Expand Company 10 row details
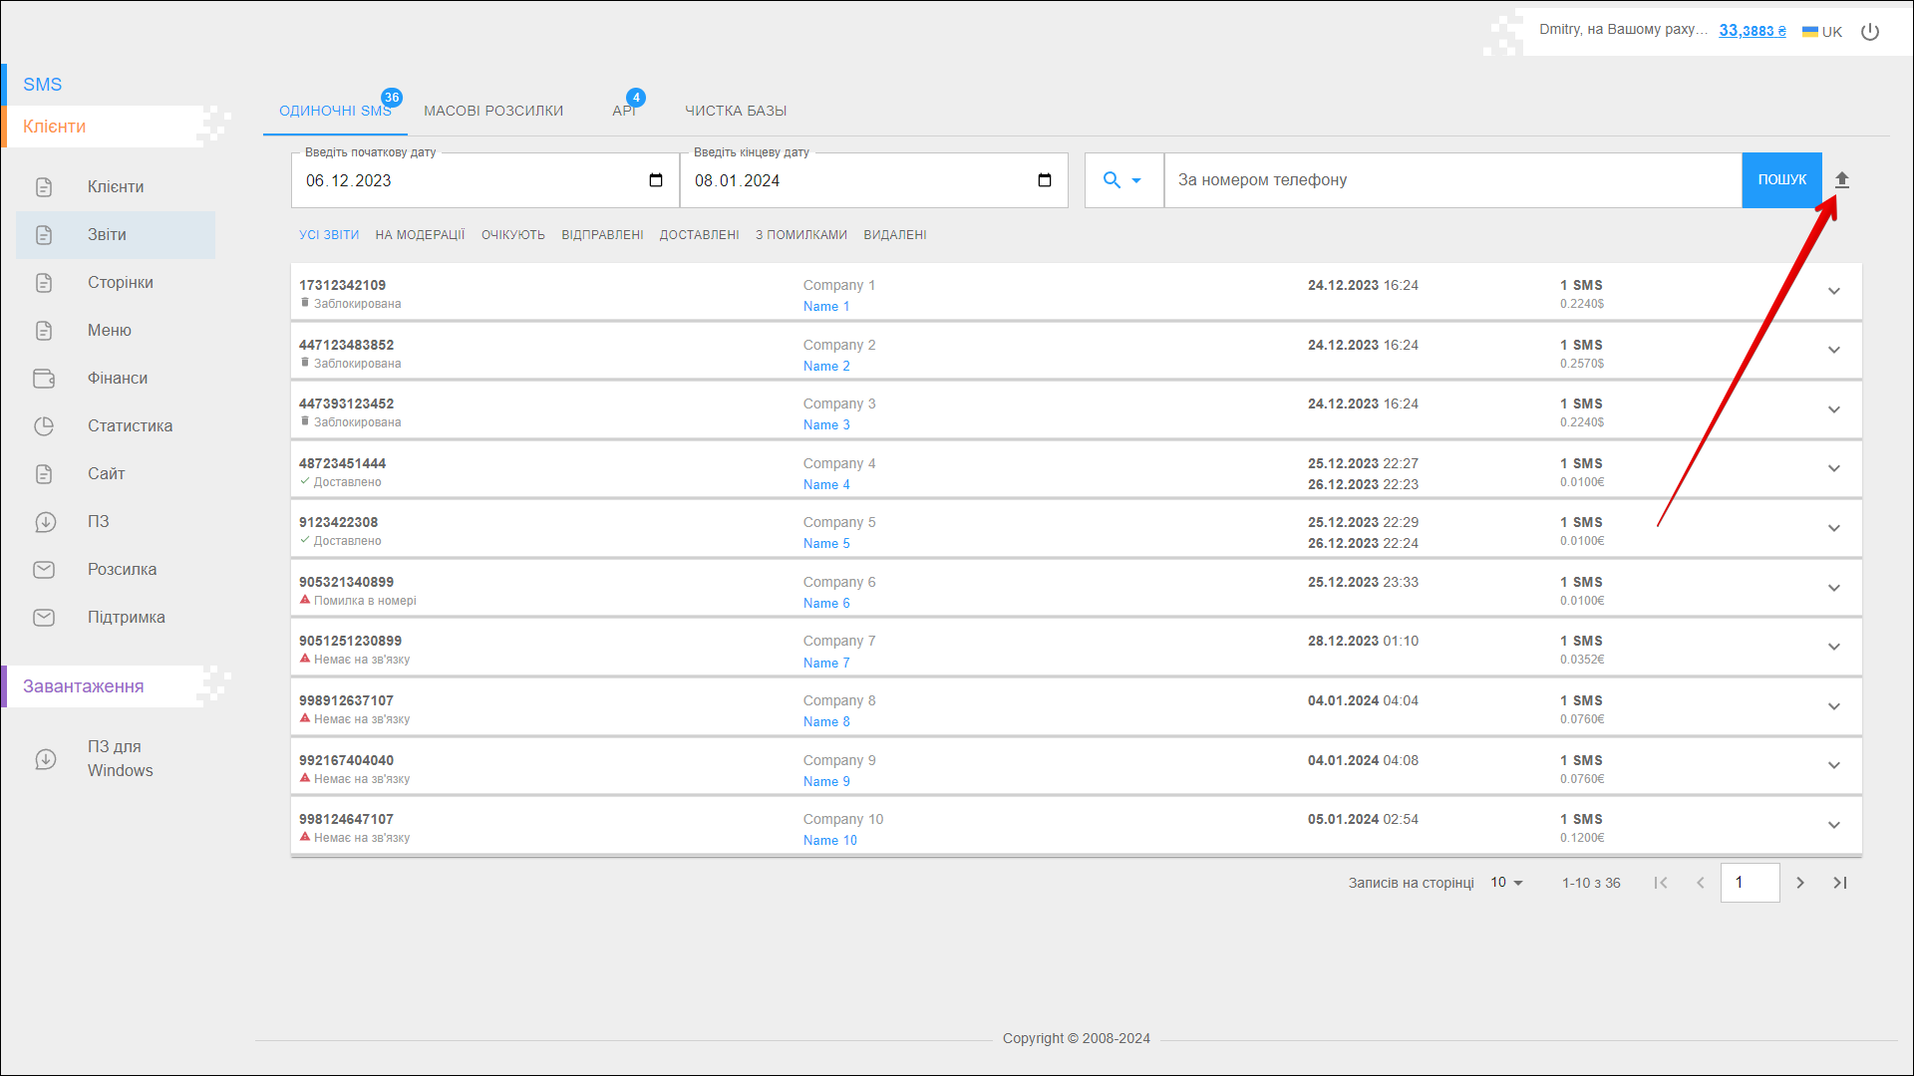The image size is (1914, 1076). pyautogui.click(x=1833, y=825)
